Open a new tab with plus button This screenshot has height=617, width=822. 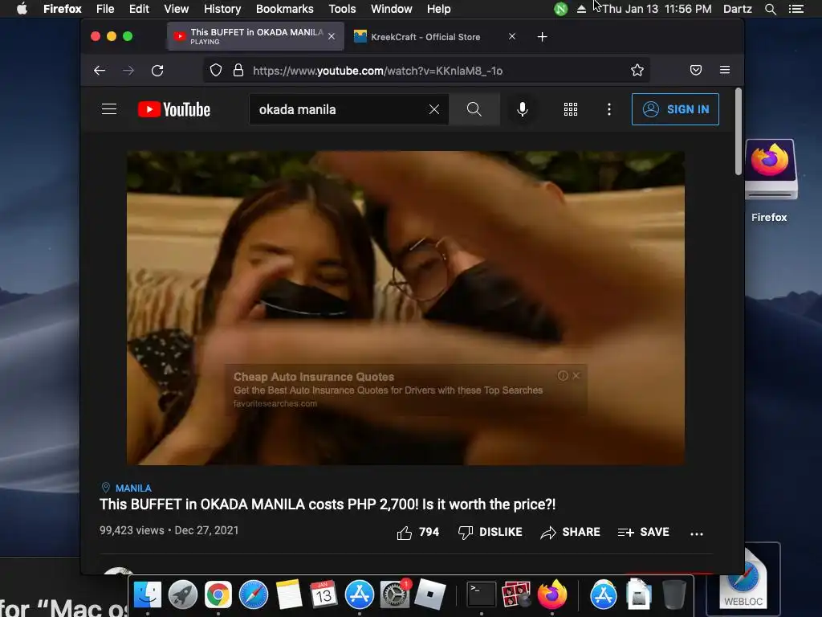tap(543, 37)
